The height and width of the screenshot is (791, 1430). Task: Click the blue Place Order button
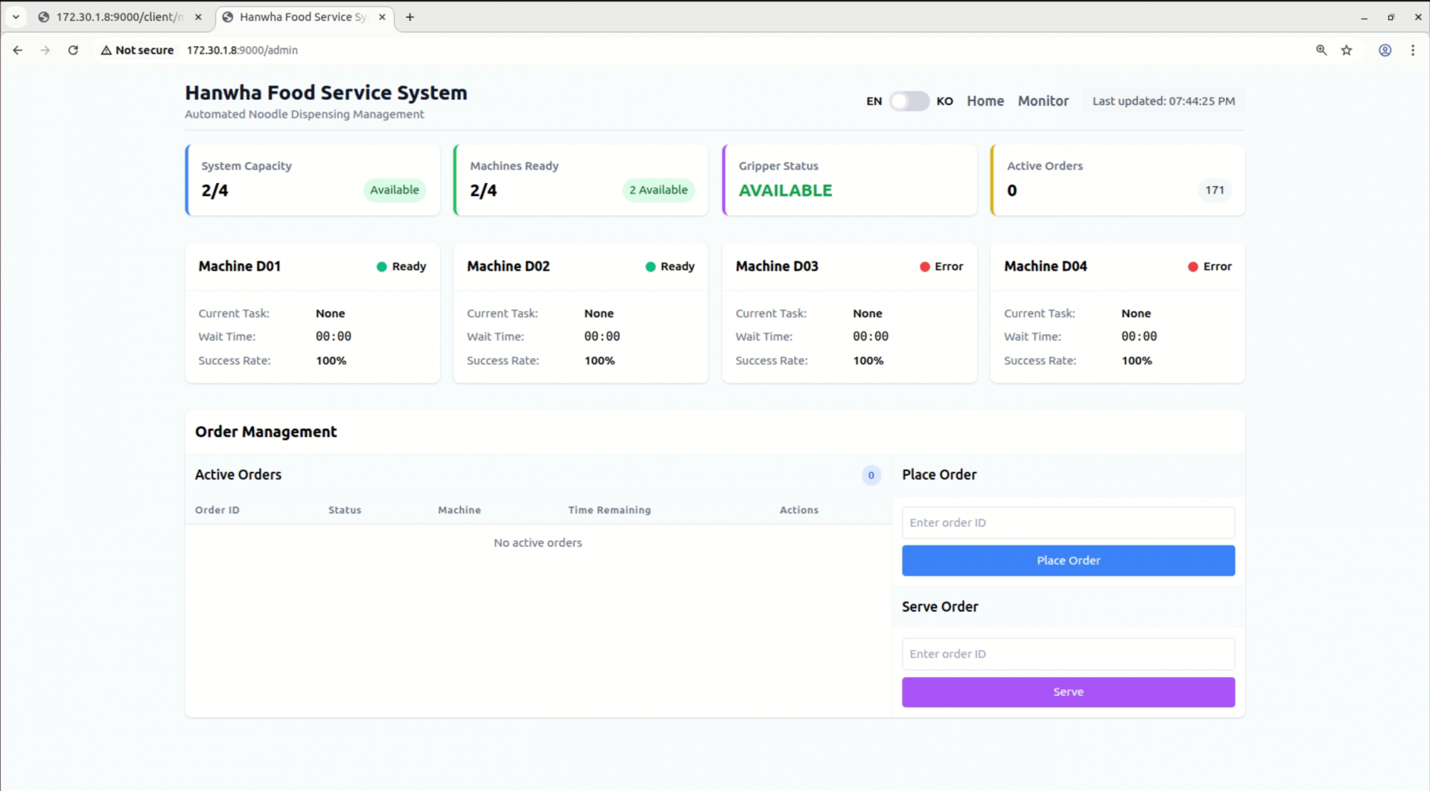(1067, 560)
